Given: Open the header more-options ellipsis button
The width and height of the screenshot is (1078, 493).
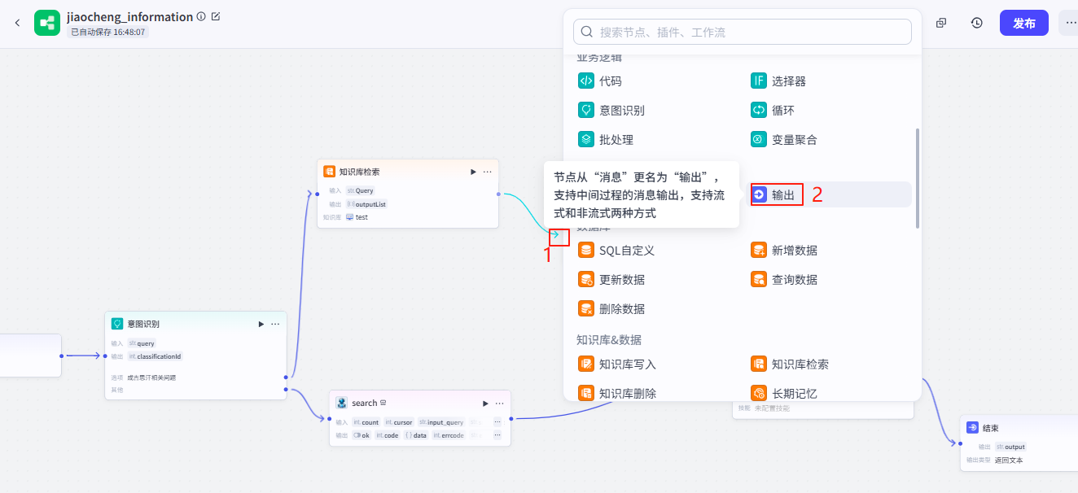Looking at the screenshot, I should pyautogui.click(x=1068, y=23).
